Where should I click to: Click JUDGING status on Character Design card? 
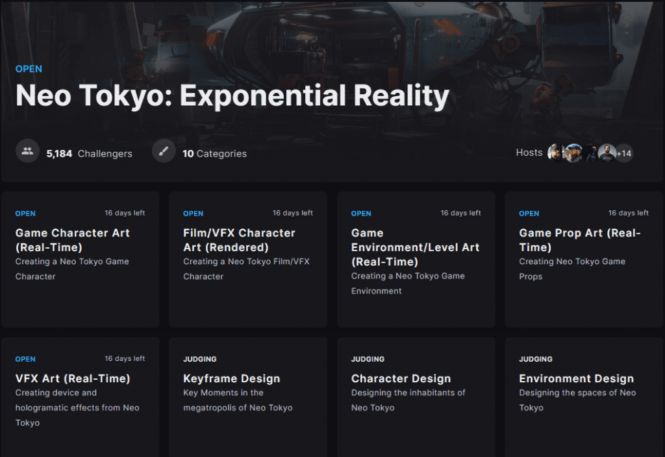tap(368, 359)
